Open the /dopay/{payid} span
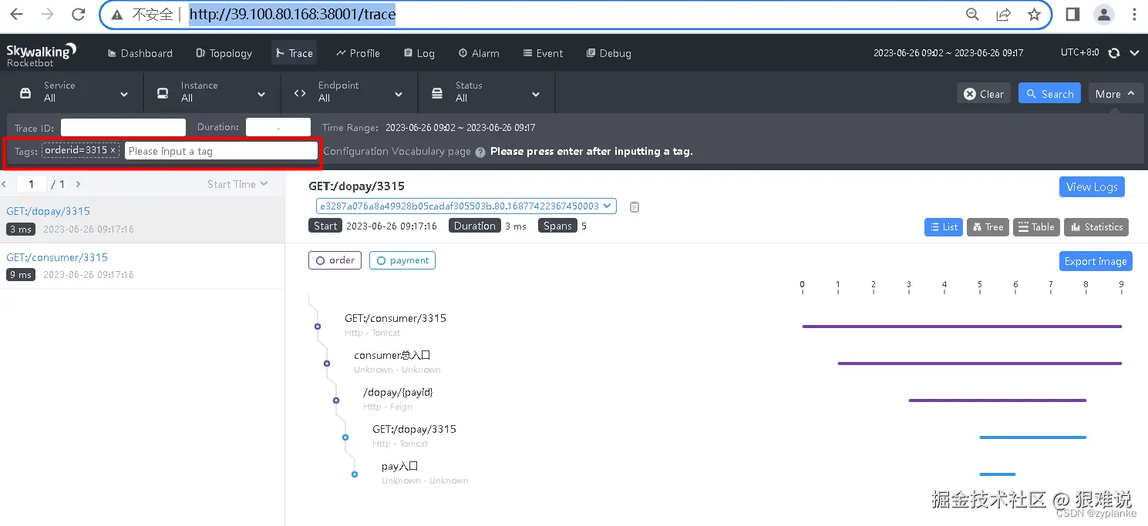This screenshot has height=526, width=1148. point(398,392)
